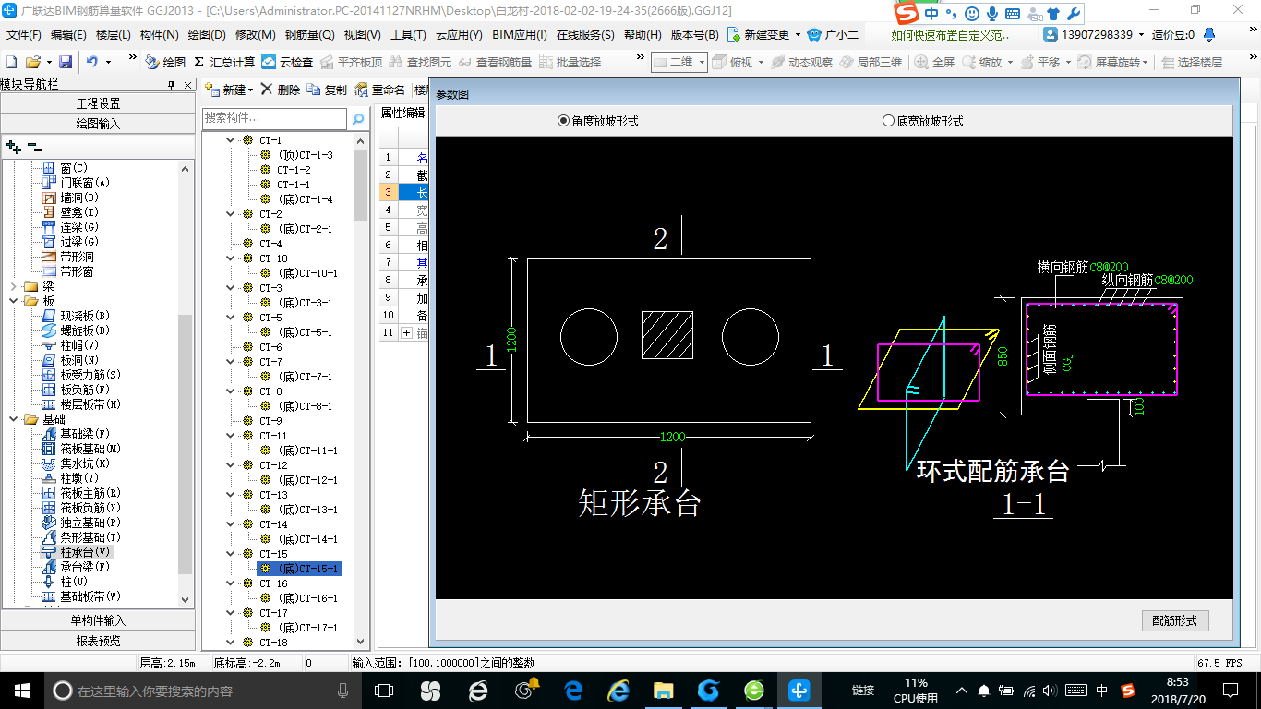Collapse the CT-1 tree node

231,140
